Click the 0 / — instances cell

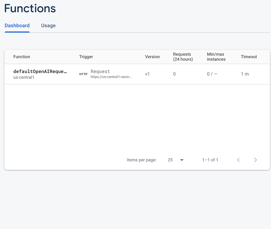coord(212,74)
